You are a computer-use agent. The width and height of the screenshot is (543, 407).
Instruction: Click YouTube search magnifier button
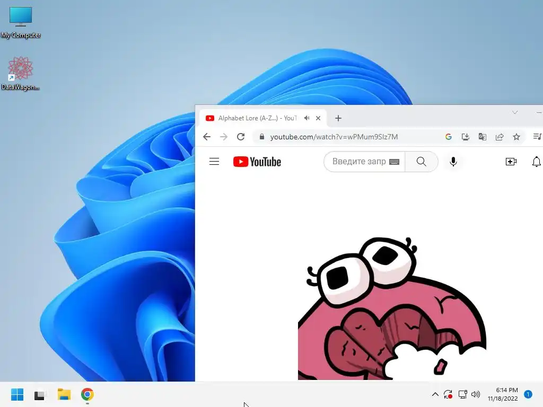tap(422, 162)
